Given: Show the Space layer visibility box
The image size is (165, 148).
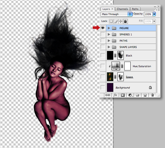Looking at the screenshot, I should click(x=103, y=77).
